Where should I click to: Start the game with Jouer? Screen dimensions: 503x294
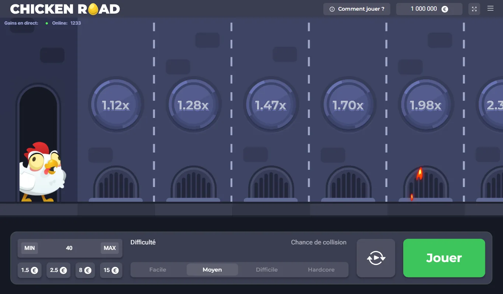(444, 258)
